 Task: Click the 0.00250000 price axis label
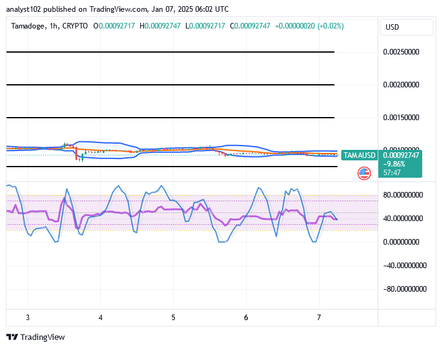click(x=401, y=52)
